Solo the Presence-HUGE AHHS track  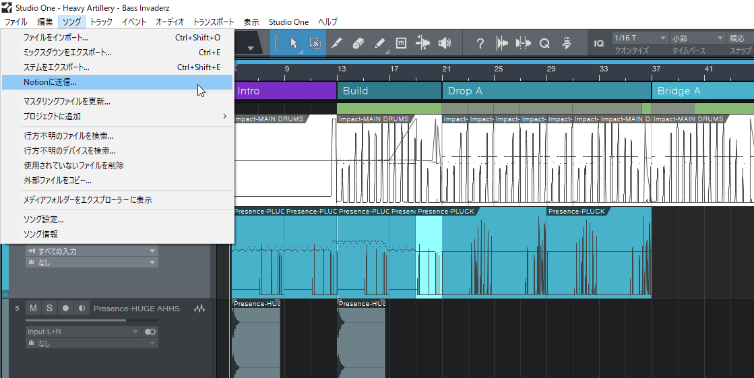tap(49, 309)
